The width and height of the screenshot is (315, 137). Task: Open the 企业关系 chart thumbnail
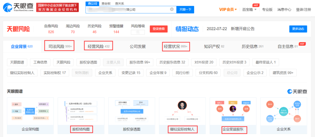click(283, 116)
